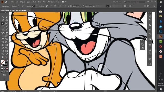The height and width of the screenshot is (92, 164).
Task: Select the Selection tool arrow
Action: (x=3, y=17)
